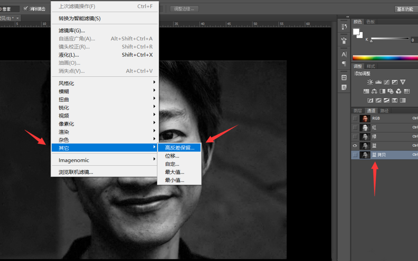Add a Color Balance adjustment

click(x=374, y=91)
